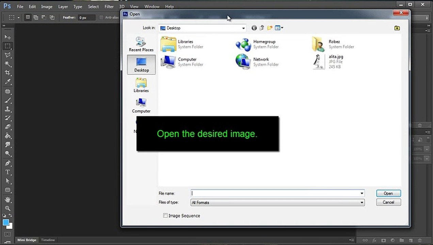This screenshot has width=433, height=245.
Task: Click the Create New Folder icon
Action: [x=270, y=28]
